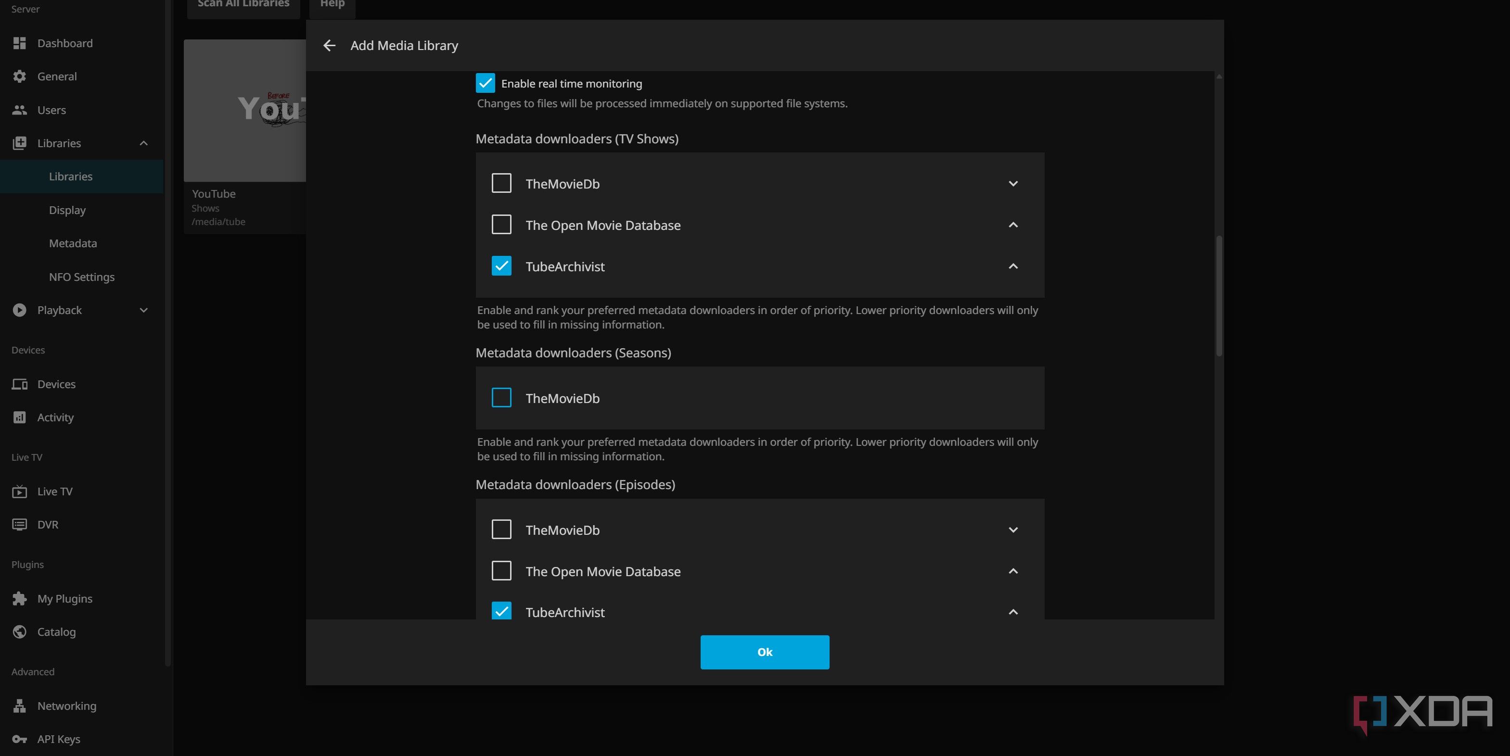Screen dimensions: 1510x756
Task: Click the Activity chart icon
Action: tap(19, 418)
